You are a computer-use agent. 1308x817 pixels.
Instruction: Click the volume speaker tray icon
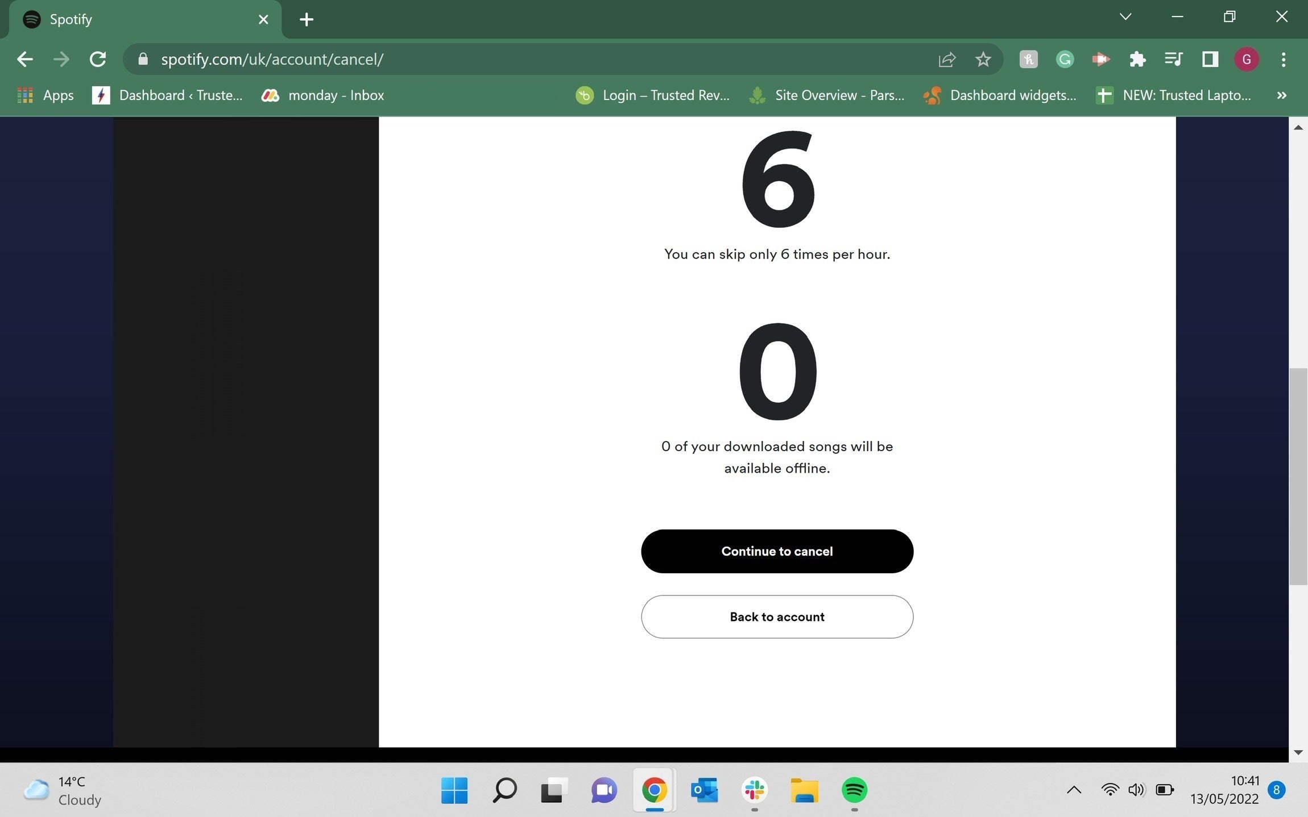(1136, 790)
